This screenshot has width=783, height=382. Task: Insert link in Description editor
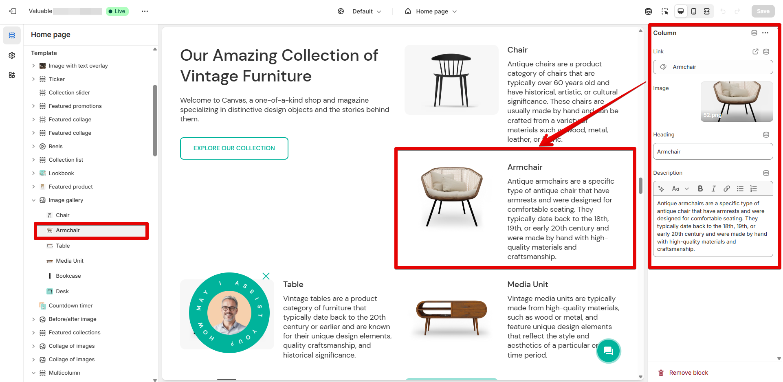(727, 189)
